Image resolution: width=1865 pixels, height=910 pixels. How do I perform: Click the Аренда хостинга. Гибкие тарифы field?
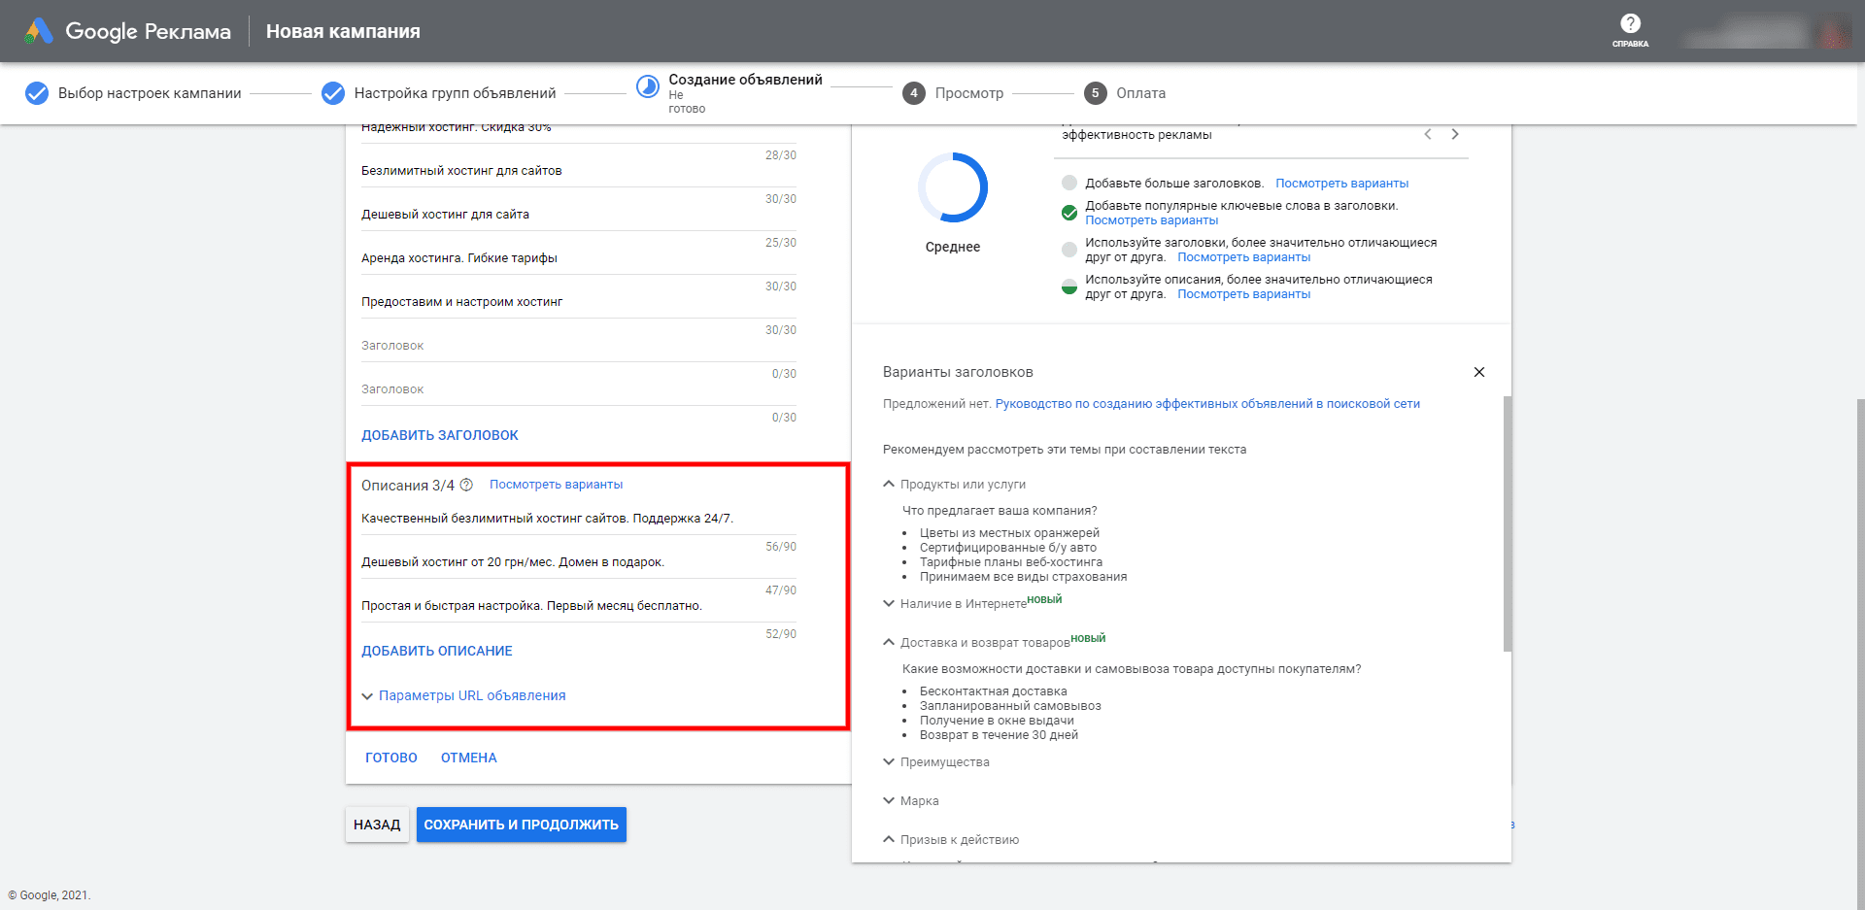pyautogui.click(x=579, y=258)
